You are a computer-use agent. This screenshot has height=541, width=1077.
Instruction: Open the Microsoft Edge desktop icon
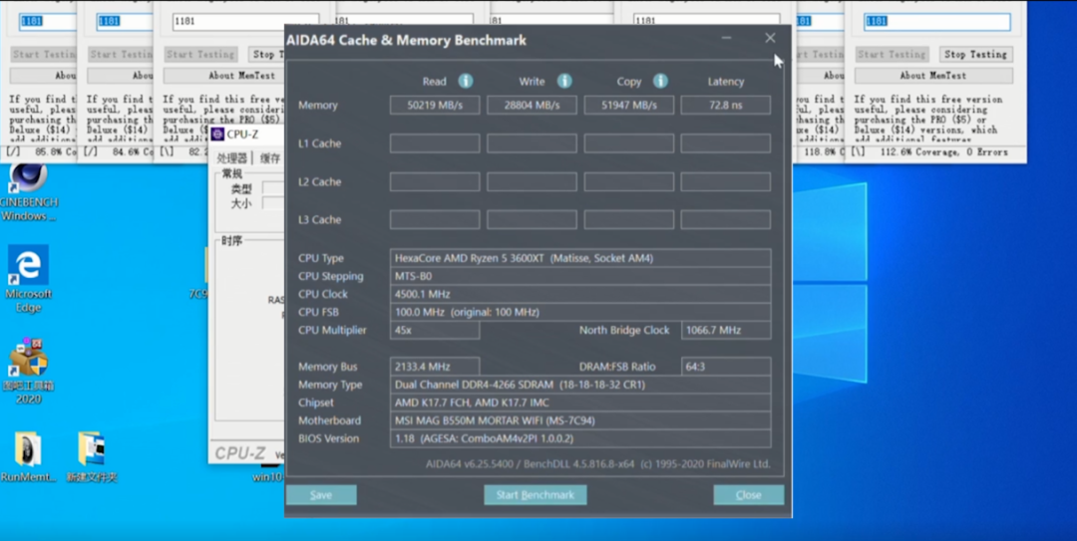click(x=28, y=279)
